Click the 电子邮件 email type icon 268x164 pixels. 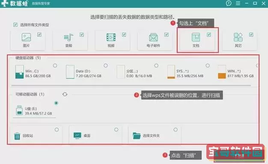tap(153, 37)
